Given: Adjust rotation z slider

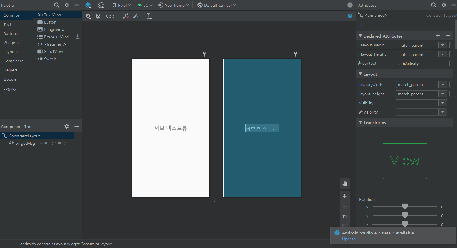Looking at the screenshot, I should [405, 224].
